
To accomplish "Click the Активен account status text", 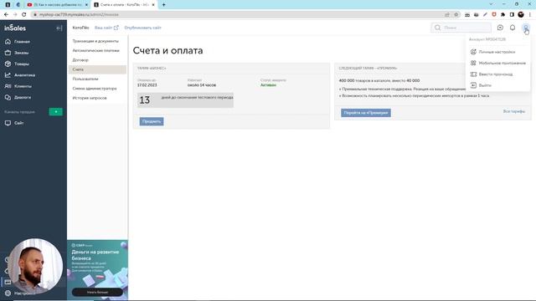I will (x=268, y=85).
